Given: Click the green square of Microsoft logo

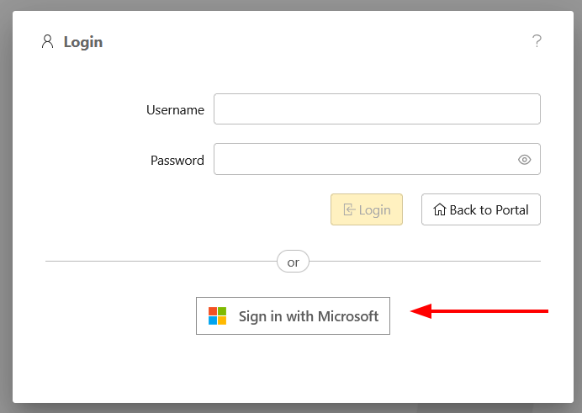Looking at the screenshot, I should tap(222, 311).
